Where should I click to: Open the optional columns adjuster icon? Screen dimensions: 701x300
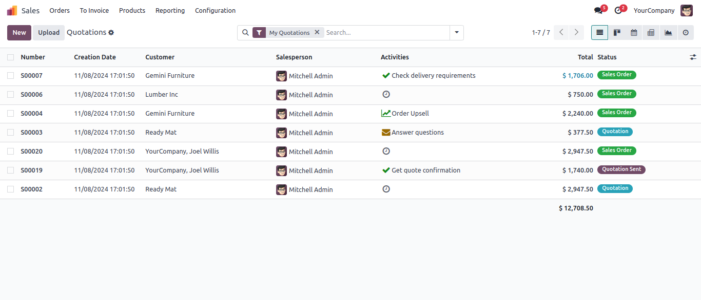[693, 57]
